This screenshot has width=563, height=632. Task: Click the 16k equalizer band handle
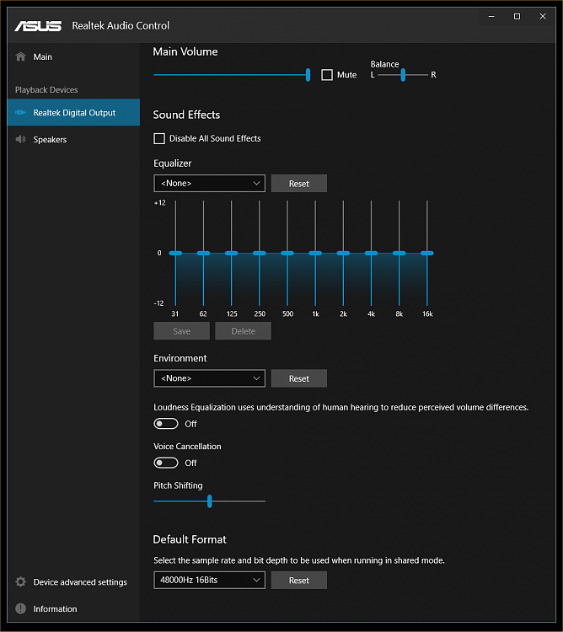click(x=427, y=253)
